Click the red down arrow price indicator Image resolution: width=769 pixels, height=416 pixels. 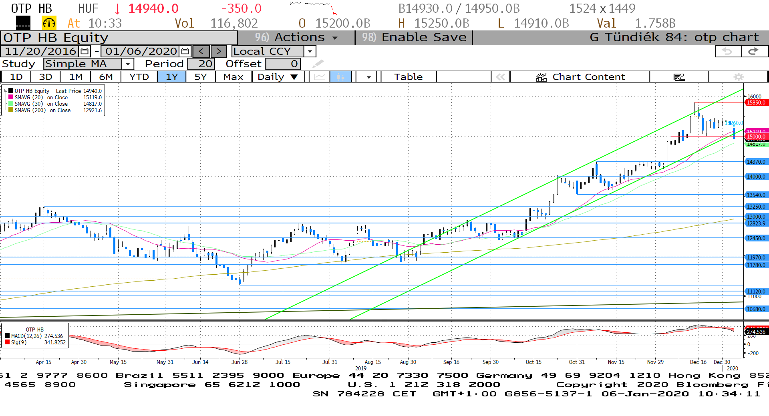pyautogui.click(x=117, y=8)
